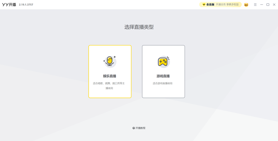Select the 娱乐直播 entertainment streaming card
Image resolution: width=278 pixels, height=141 pixels.
110,72
